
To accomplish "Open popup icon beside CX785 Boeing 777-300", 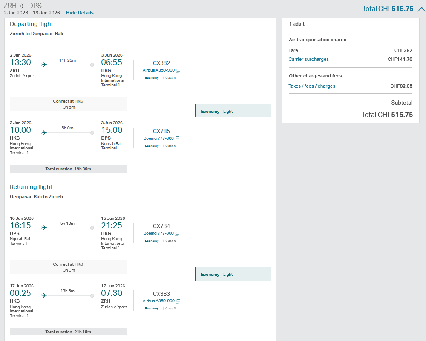I will tap(177, 138).
